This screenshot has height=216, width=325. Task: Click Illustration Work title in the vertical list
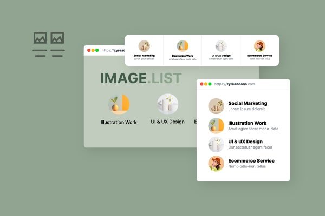(x=247, y=123)
